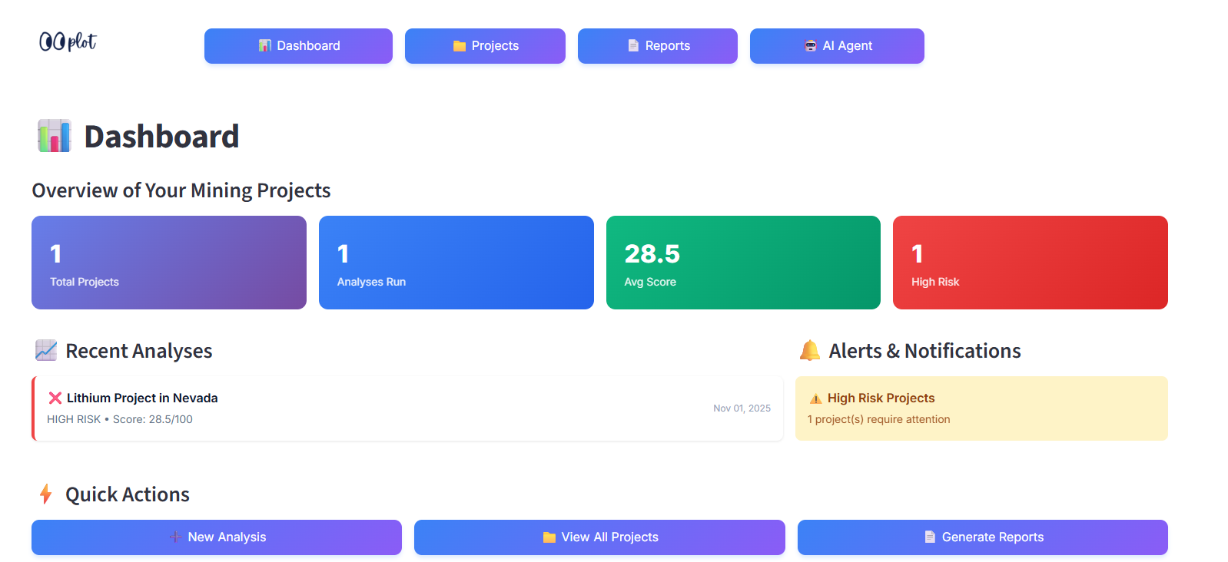Click the 'Alerts & Notifications' heading text
Screen dimensions: 1228x562
point(924,351)
